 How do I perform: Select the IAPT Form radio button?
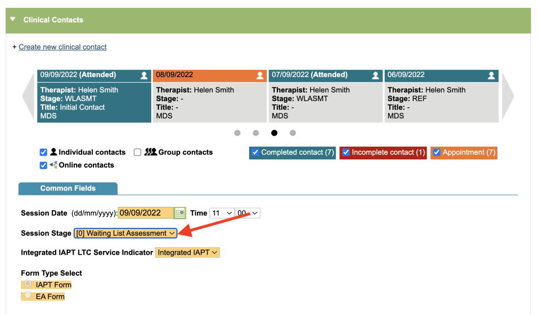[x=28, y=284]
